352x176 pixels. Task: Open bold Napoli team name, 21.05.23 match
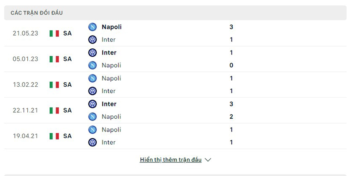112,27
